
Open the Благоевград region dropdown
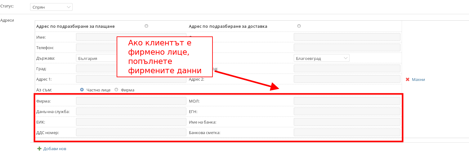321,58
